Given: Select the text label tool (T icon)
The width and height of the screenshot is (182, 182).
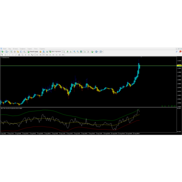Looking at the screenshot, I should coord(29,55).
